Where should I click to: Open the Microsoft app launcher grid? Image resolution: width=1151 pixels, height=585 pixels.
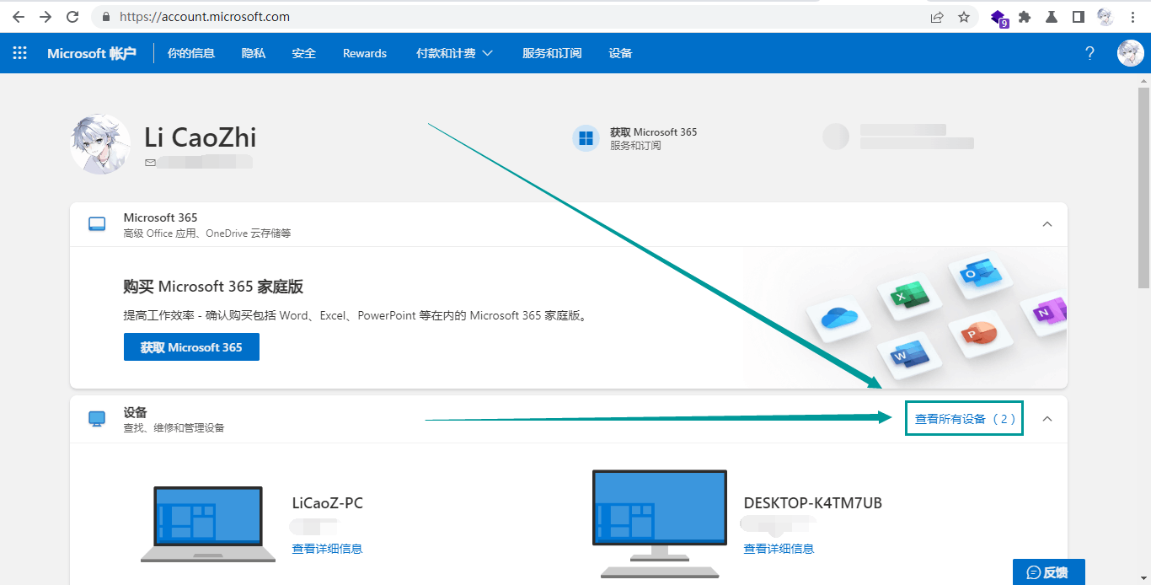19,53
